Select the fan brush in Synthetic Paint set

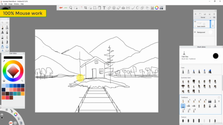pos(183,86)
